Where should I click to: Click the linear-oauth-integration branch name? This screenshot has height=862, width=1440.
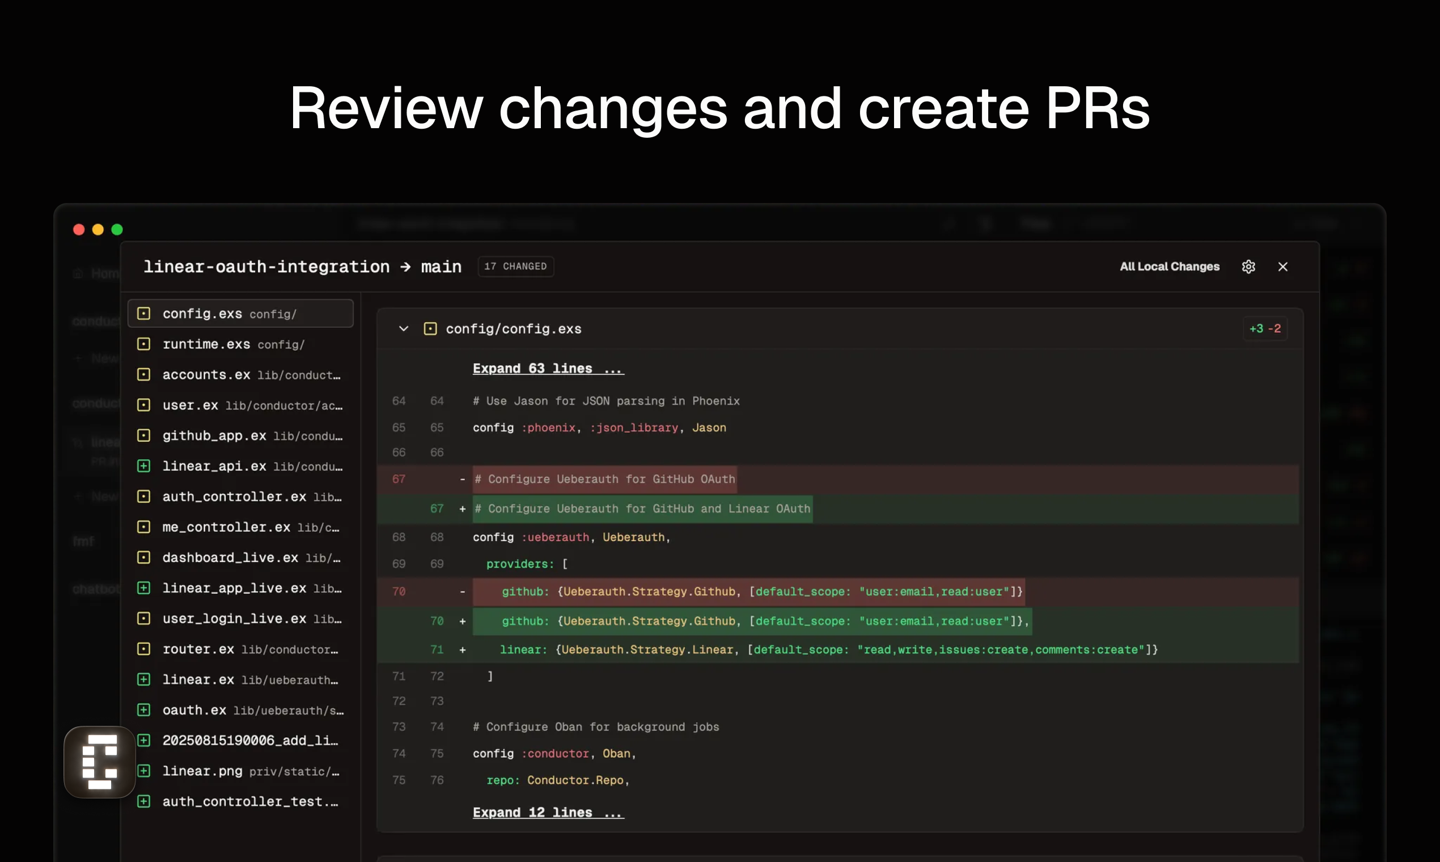coord(266,267)
